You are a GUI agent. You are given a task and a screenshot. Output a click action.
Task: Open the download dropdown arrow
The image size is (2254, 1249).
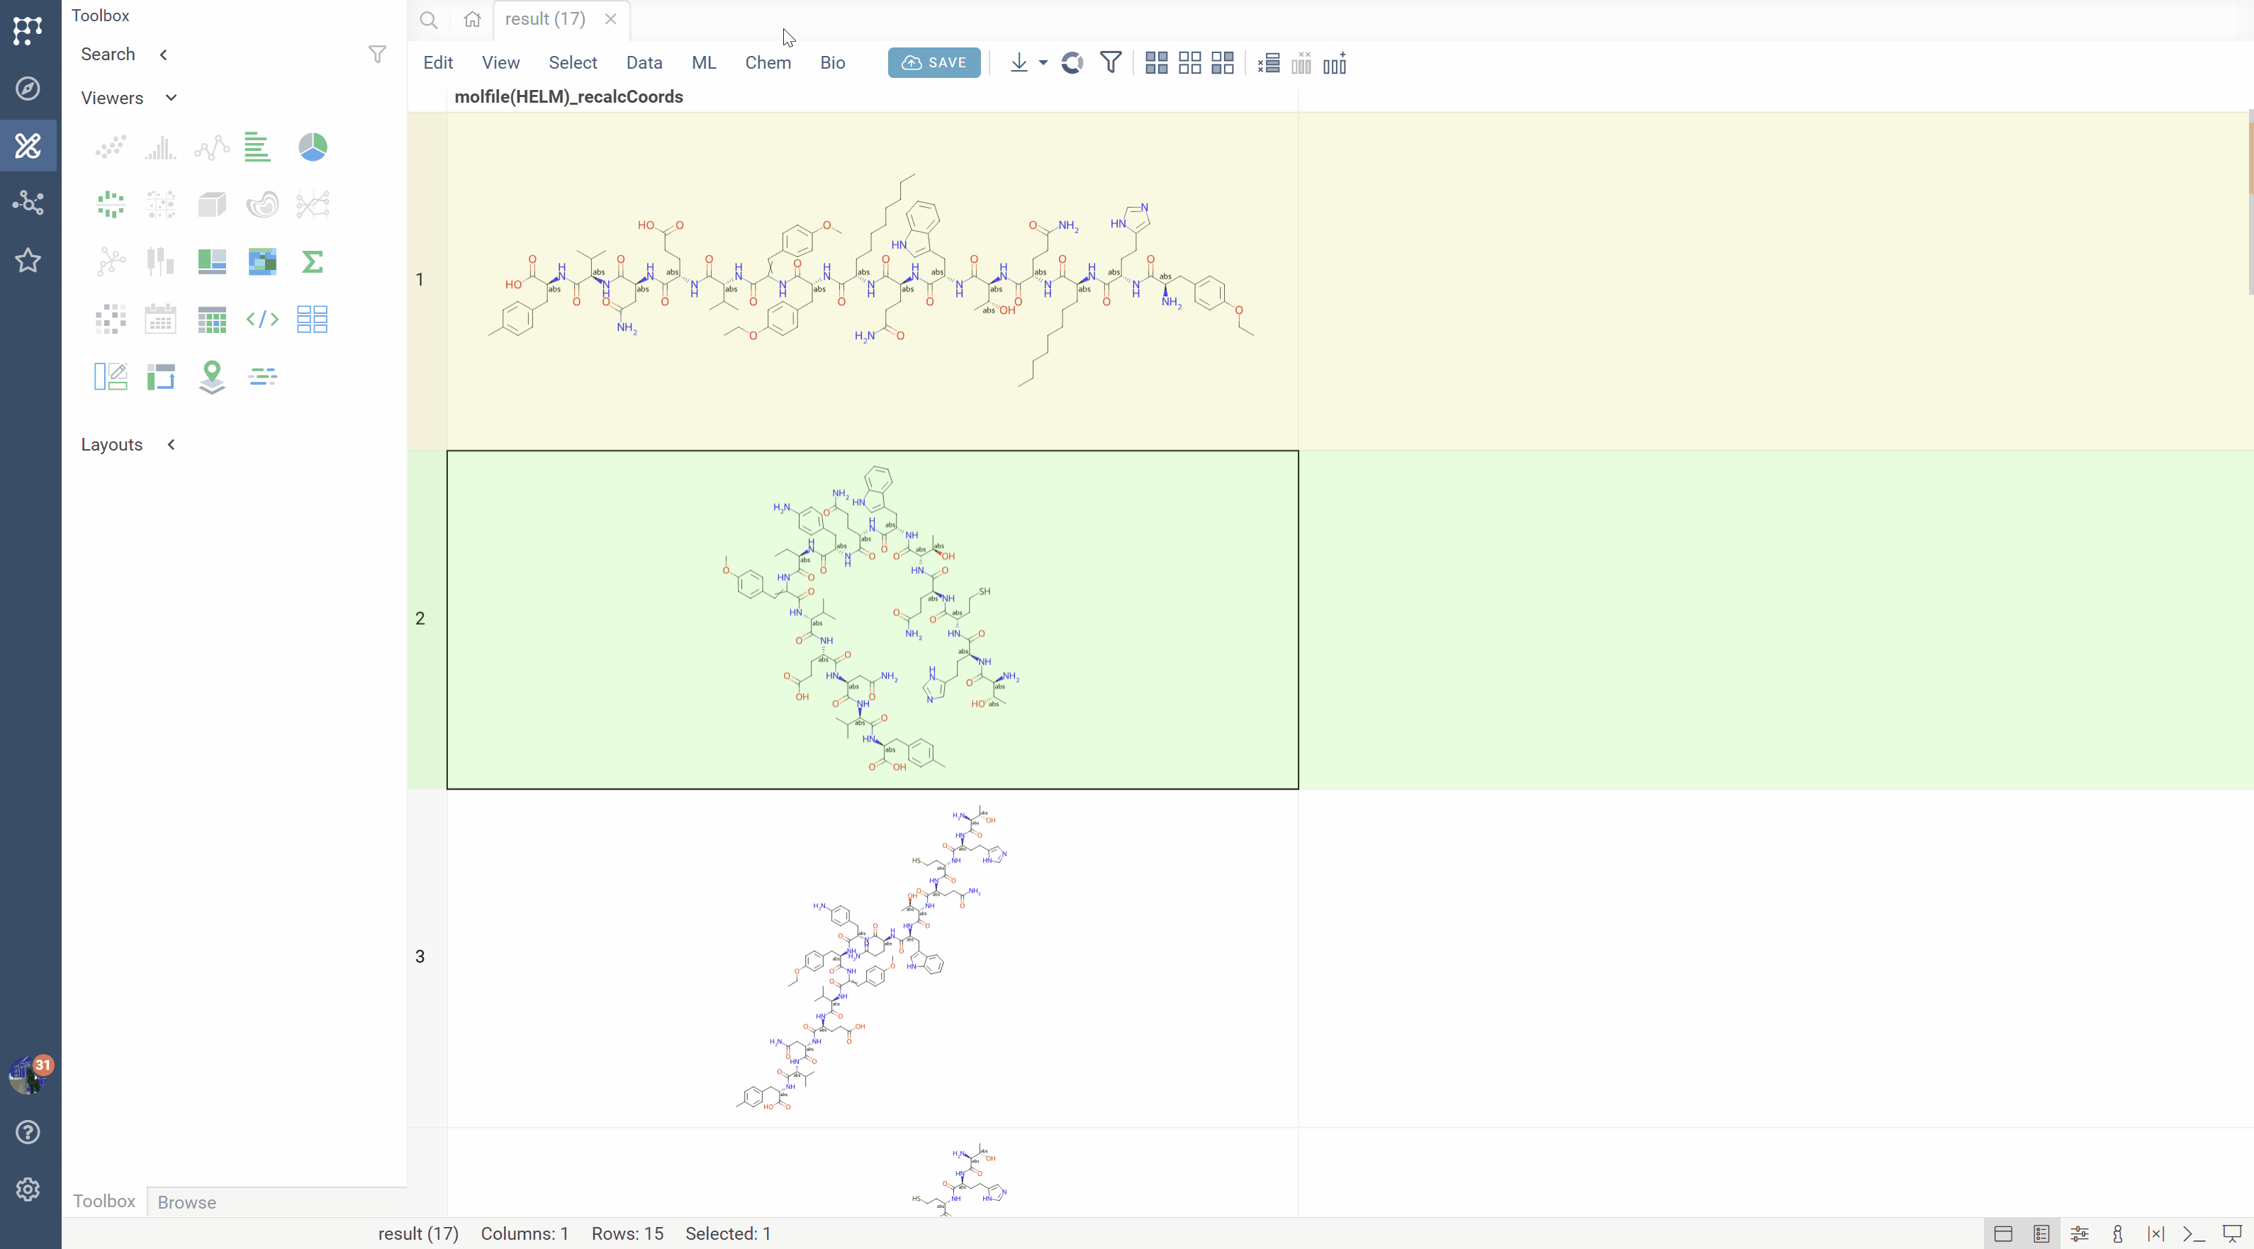pos(1043,63)
